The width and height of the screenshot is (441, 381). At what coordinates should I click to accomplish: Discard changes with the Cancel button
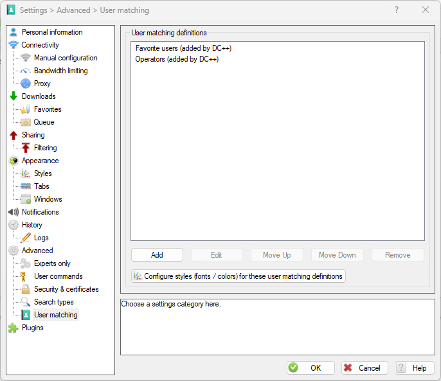tap(364, 368)
